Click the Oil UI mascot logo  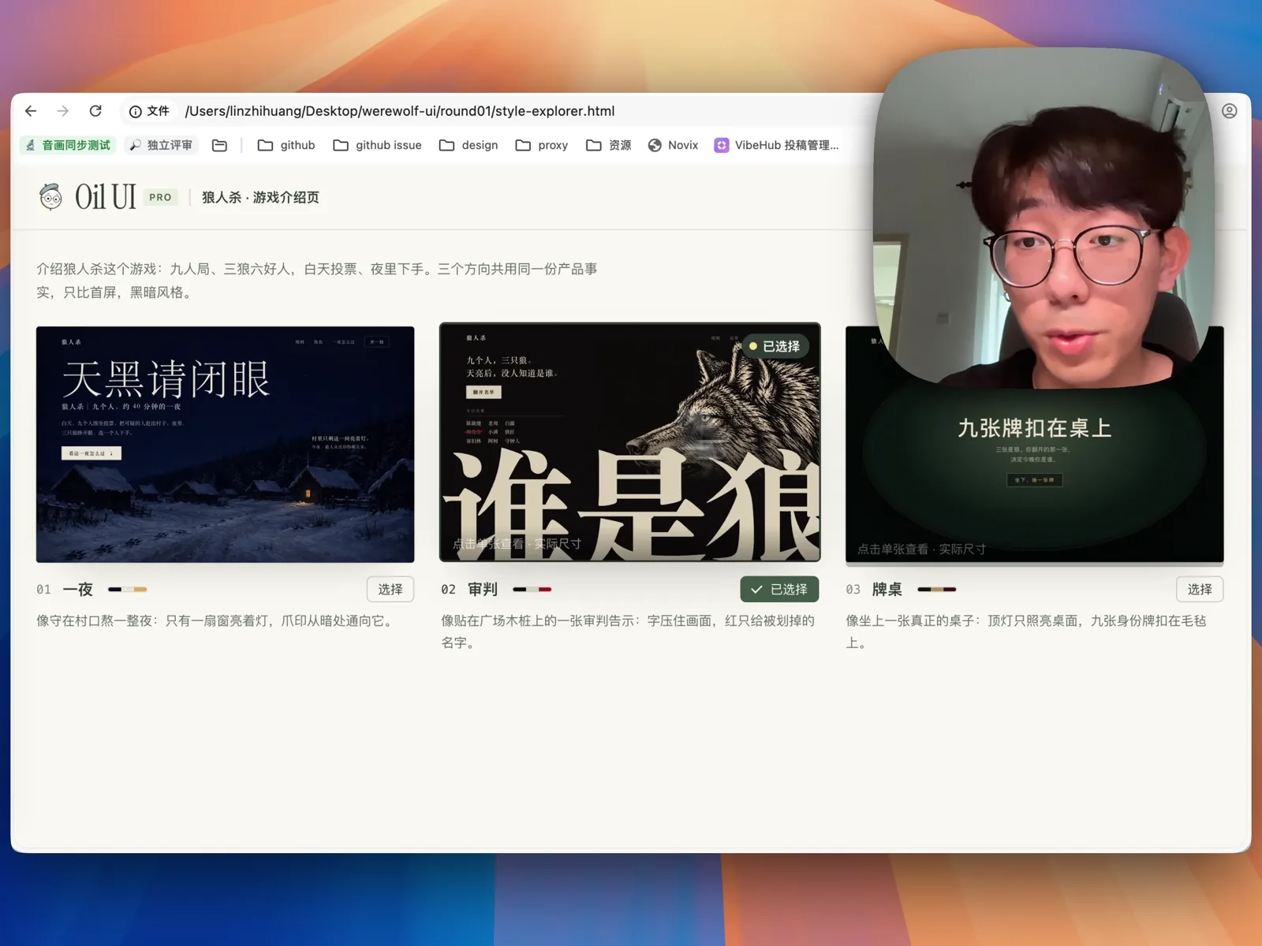51,197
